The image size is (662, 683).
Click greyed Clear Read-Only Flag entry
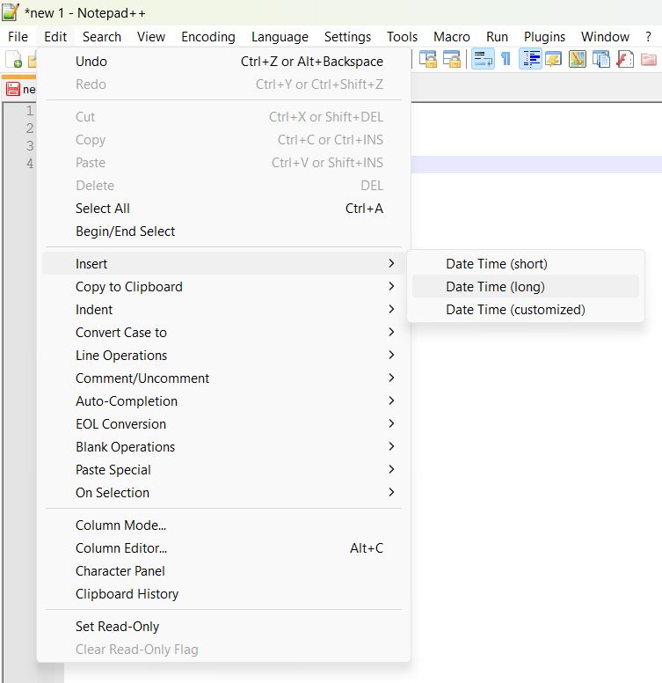[223, 649]
